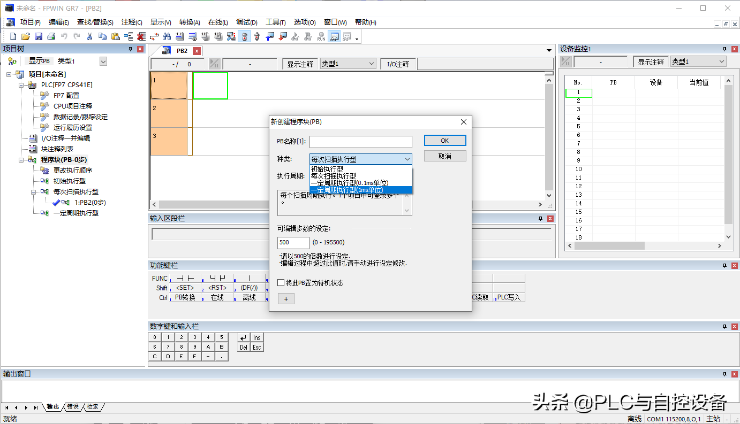The width and height of the screenshot is (740, 424).
Task: Click the scissors Cut icon
Action: tap(89, 36)
